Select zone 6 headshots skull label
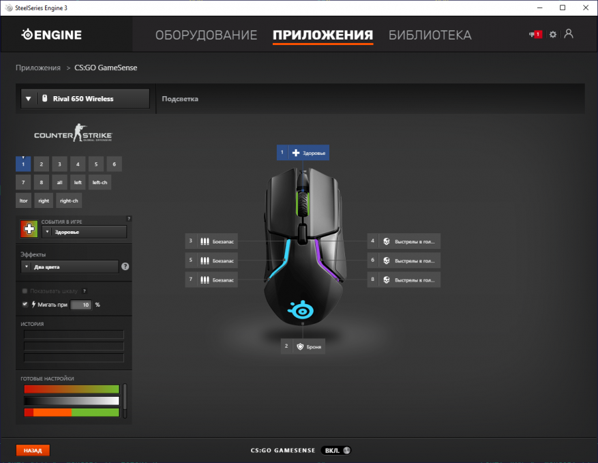The image size is (598, 463). [404, 260]
